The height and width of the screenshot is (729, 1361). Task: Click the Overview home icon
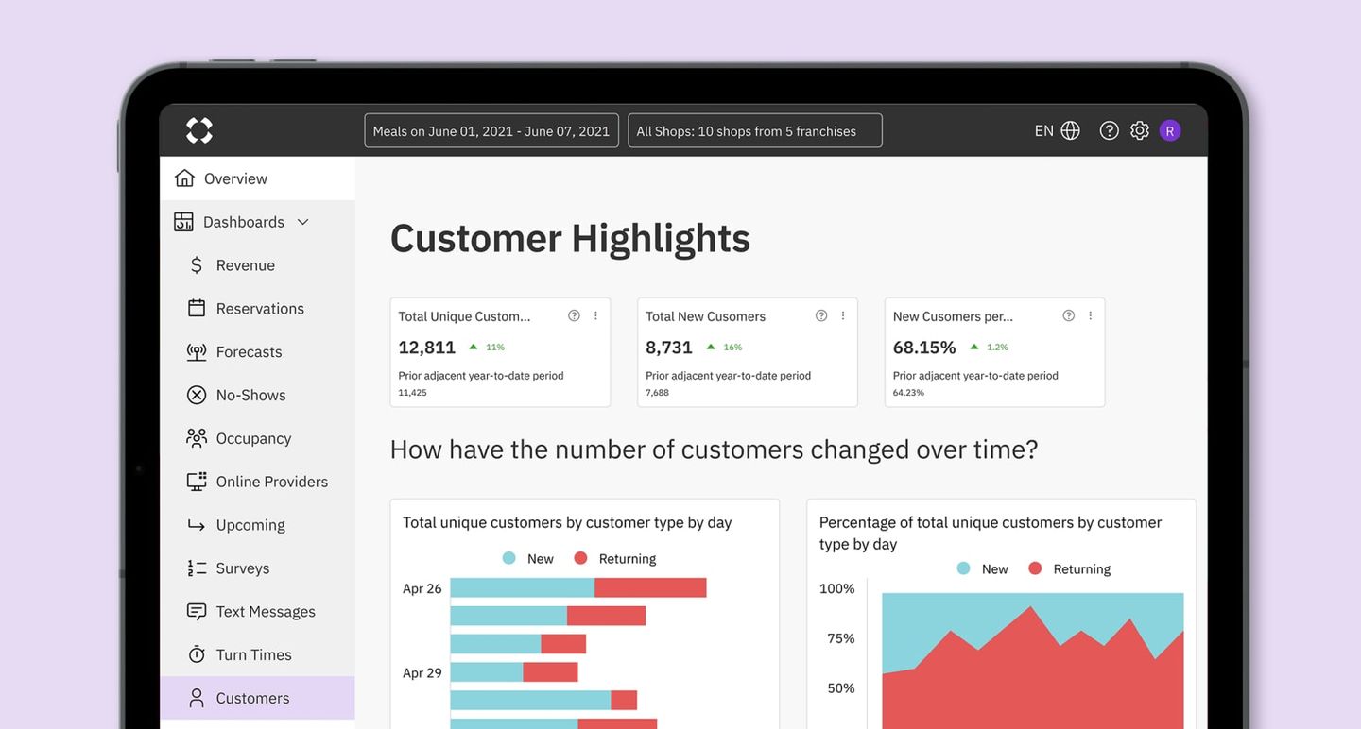[184, 178]
